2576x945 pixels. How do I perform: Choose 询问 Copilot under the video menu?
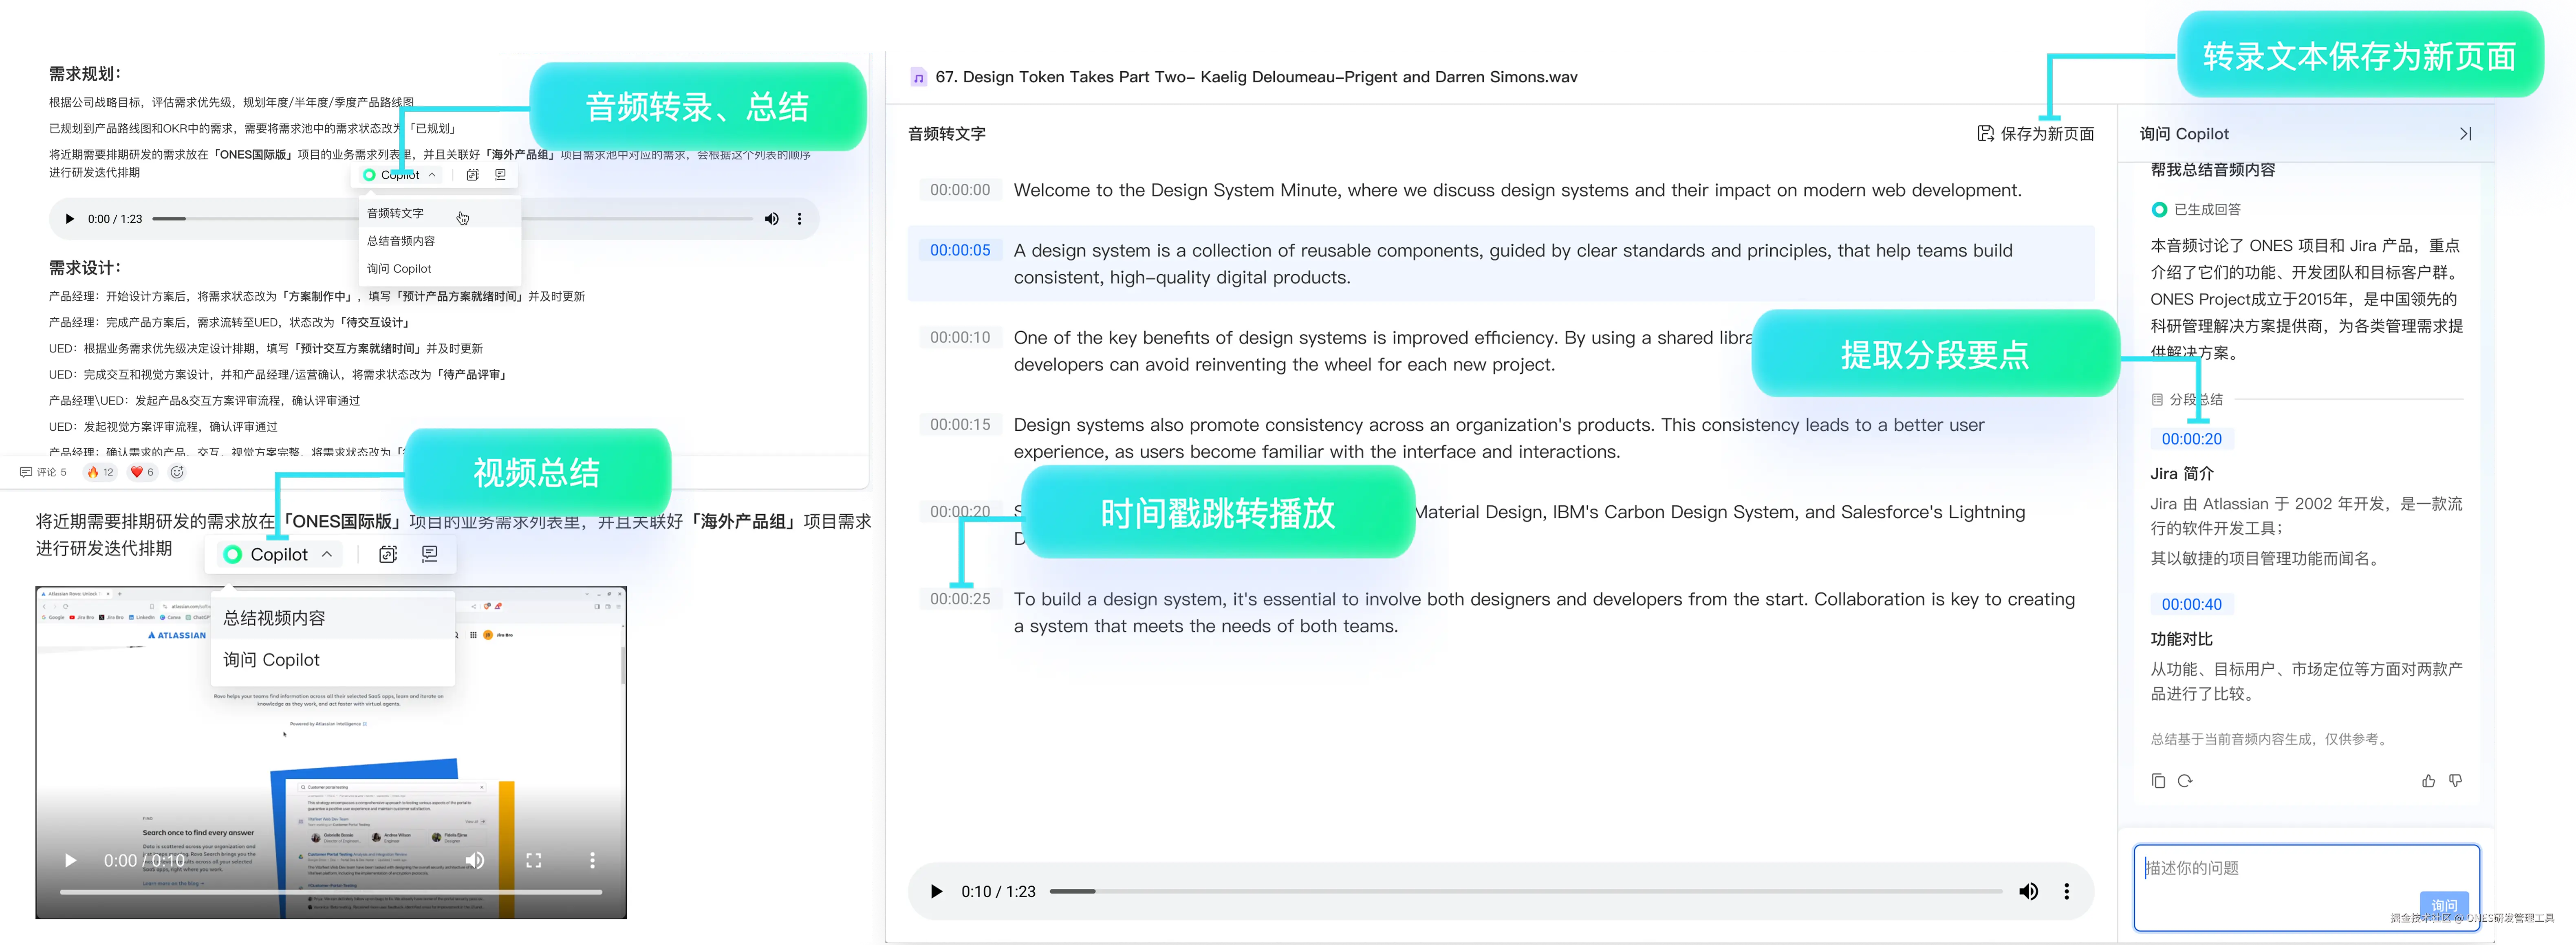[271, 660]
